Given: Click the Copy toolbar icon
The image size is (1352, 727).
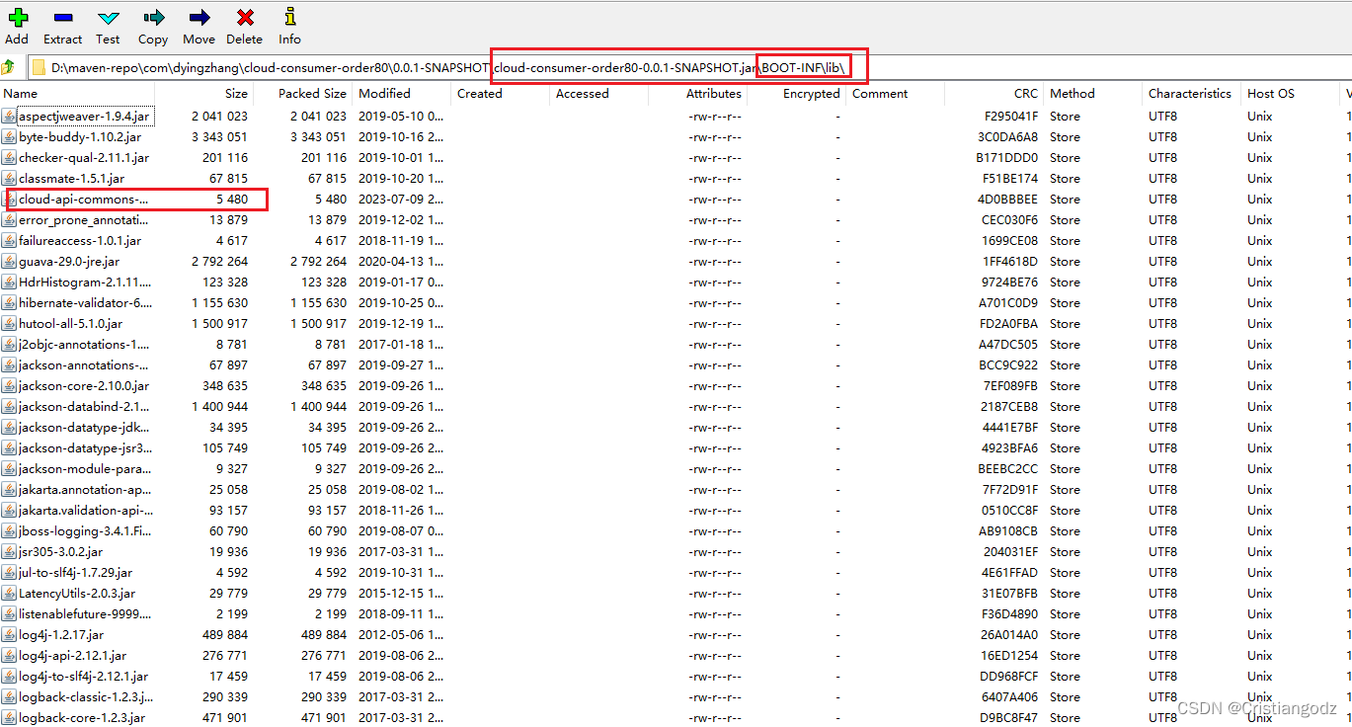Looking at the screenshot, I should [x=153, y=18].
